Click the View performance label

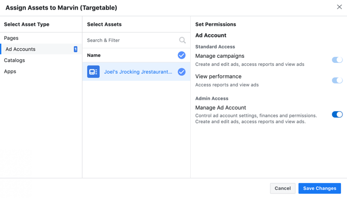pos(218,76)
